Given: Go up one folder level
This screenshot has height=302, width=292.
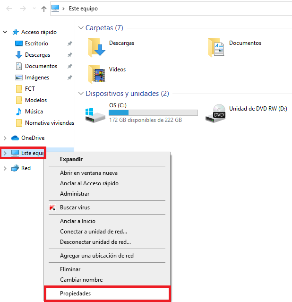Looking at the screenshot, I should click(44, 9).
